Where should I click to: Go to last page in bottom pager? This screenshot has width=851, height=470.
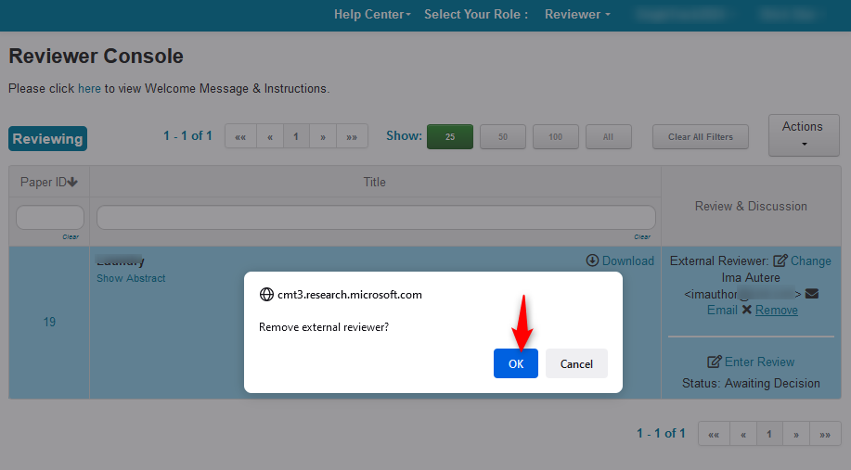pos(825,434)
